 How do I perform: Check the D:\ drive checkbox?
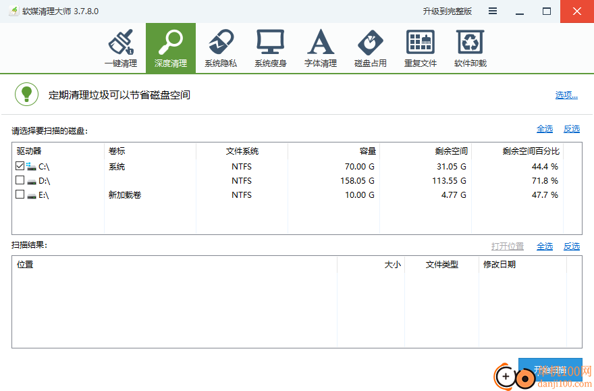[20, 180]
